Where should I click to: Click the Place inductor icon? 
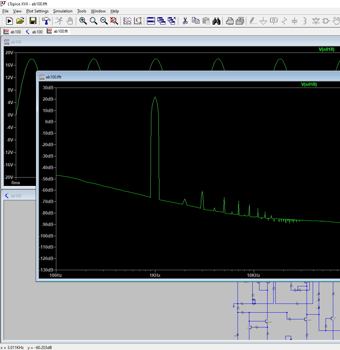[305, 21]
